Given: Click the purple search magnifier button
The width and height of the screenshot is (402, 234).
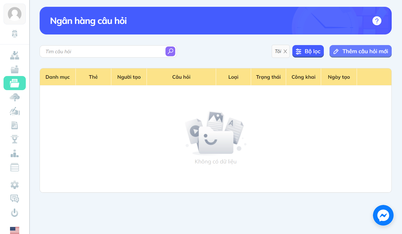Looking at the screenshot, I should [x=170, y=51].
